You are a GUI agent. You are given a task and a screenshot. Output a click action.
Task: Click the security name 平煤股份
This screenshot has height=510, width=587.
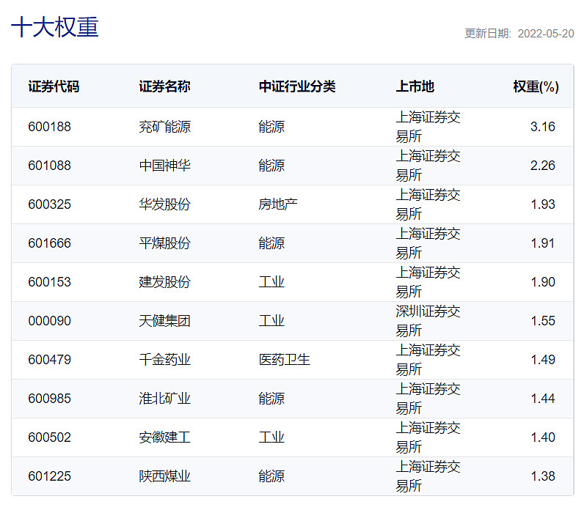164,243
